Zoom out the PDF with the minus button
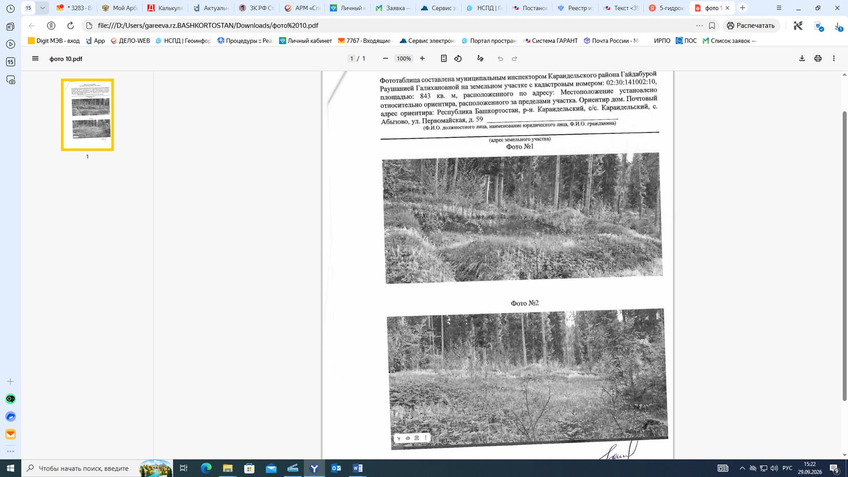The width and height of the screenshot is (848, 477). 386,58
